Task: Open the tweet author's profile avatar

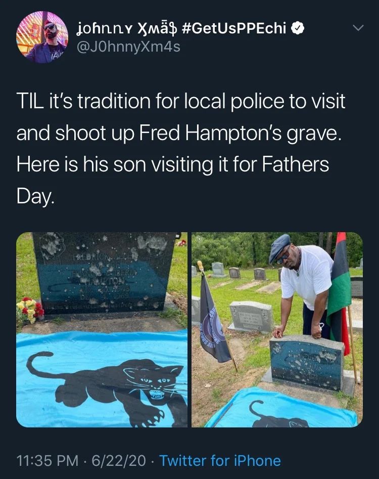Action: coord(42,37)
